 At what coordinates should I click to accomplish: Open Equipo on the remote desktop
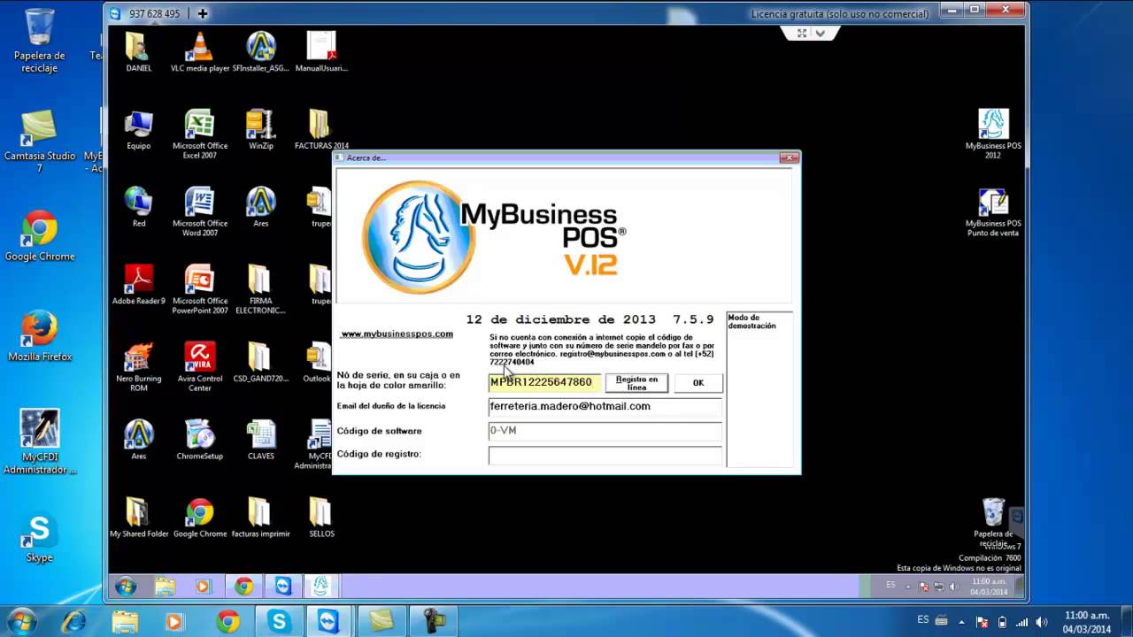click(138, 130)
